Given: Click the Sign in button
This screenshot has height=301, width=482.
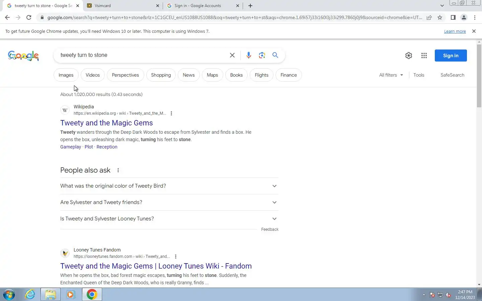Looking at the screenshot, I should tap(451, 56).
